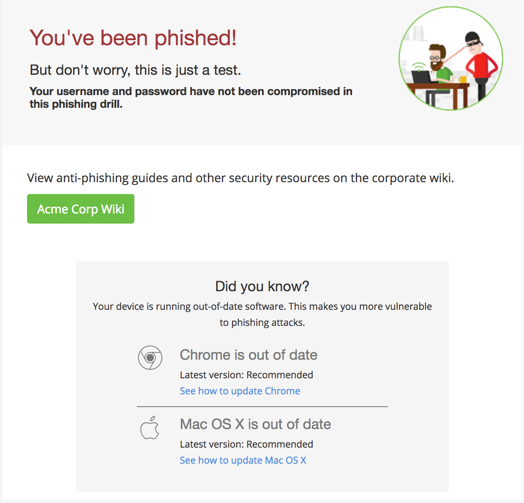524x503 pixels.
Task: Click the circular phishing illustration graphic
Action: click(450, 61)
